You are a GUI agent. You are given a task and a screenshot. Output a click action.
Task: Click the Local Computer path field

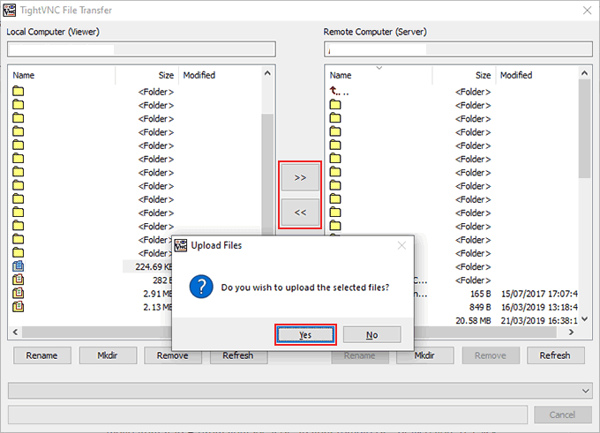coord(140,49)
